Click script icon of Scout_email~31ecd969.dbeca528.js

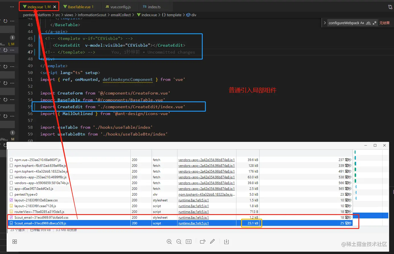[x=11, y=223]
